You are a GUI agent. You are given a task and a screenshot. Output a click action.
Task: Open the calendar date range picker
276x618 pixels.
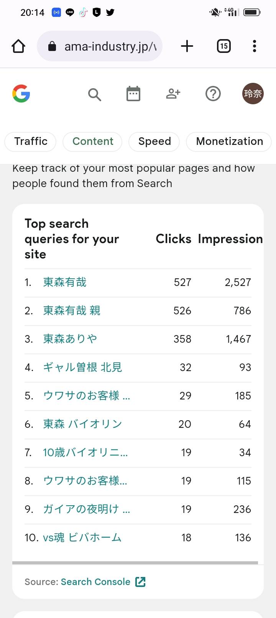point(133,94)
